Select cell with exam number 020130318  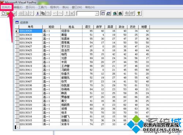[x=31, y=109]
